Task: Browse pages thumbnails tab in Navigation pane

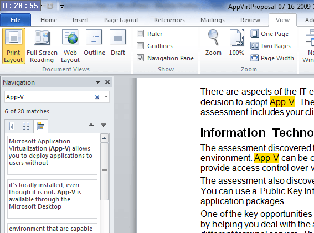Action: coord(26,126)
